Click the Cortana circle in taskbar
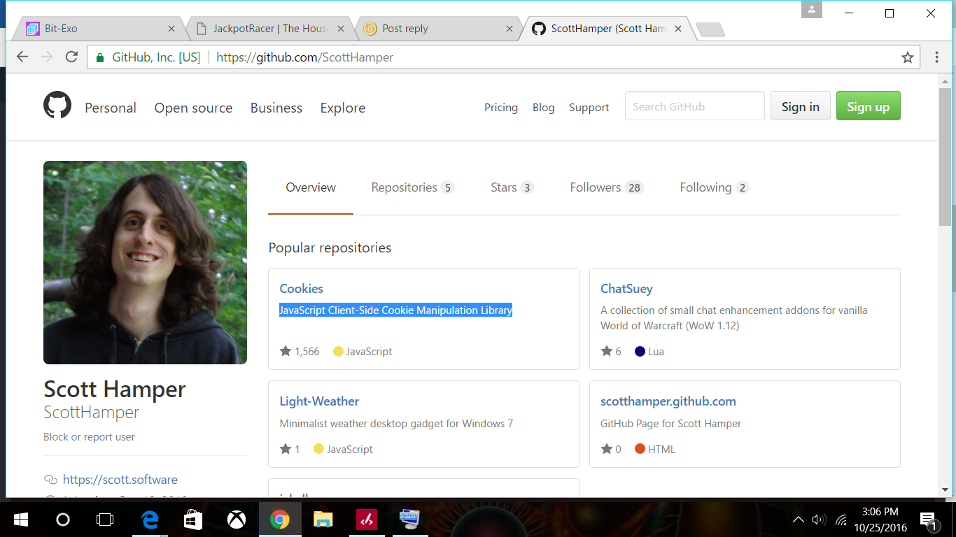Image resolution: width=956 pixels, height=537 pixels. pyautogui.click(x=63, y=520)
